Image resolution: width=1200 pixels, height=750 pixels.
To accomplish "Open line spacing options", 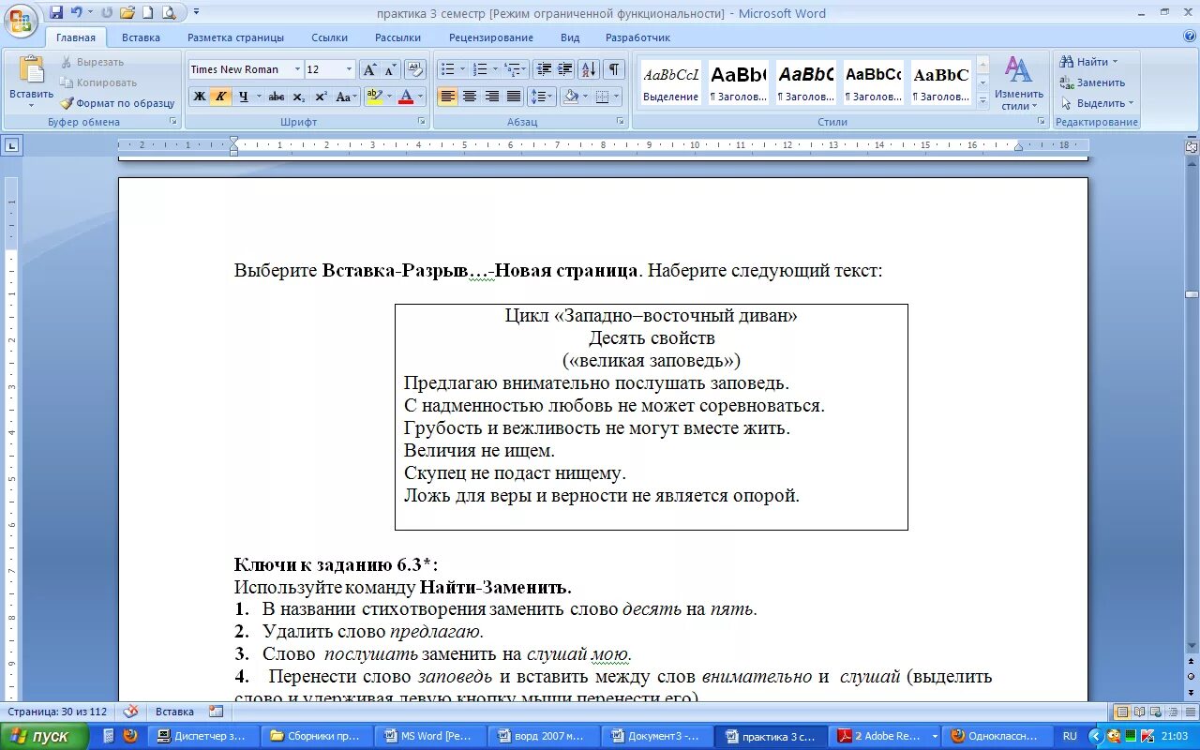I will tap(542, 97).
